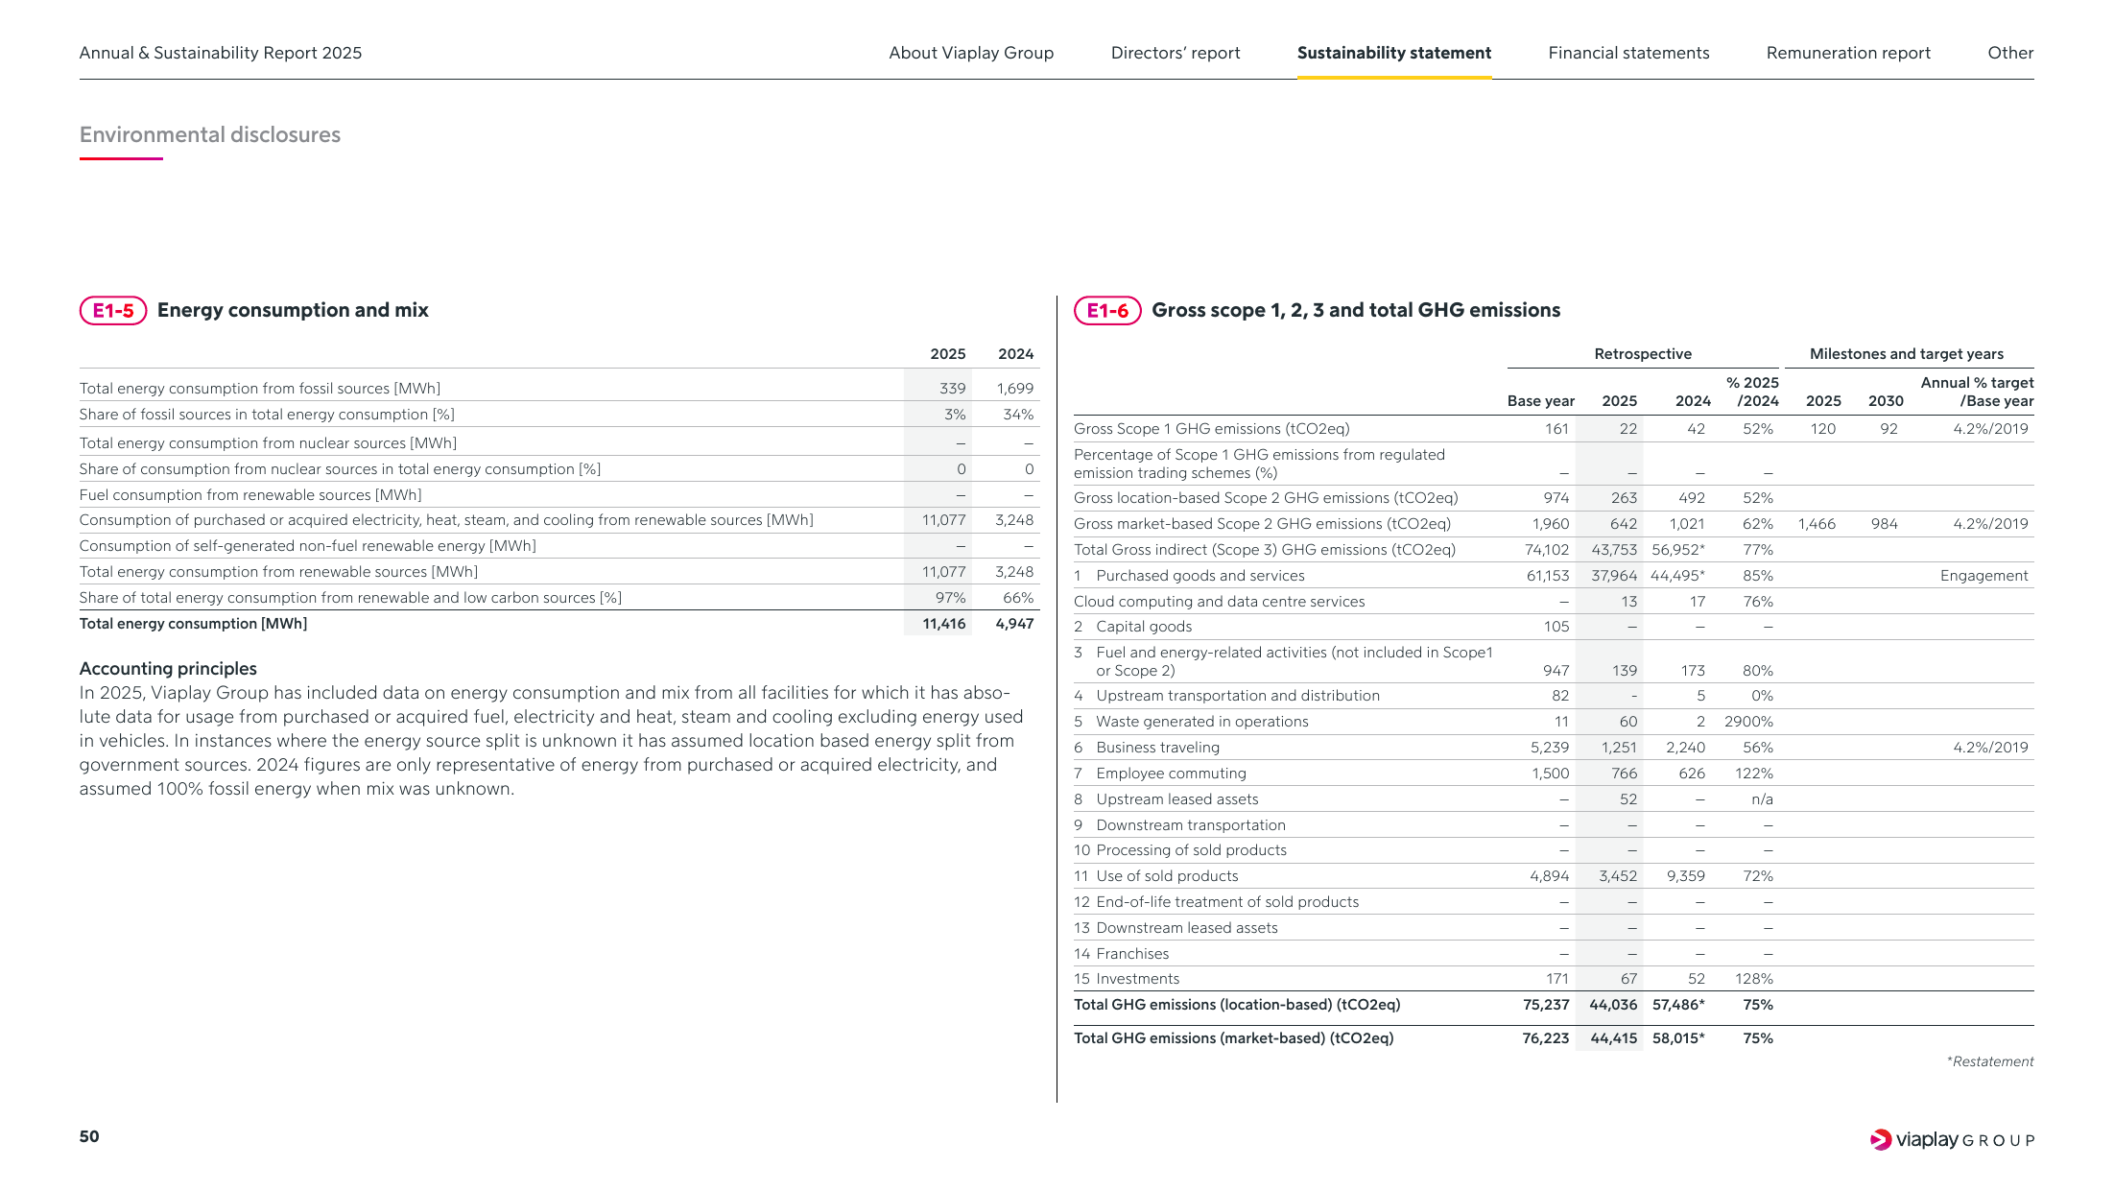Click the 'Investments' row label
2114x1191 pixels.
[x=1137, y=979]
